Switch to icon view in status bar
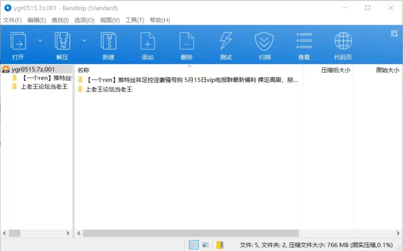Screen dimensions: 403x251 point(206,245)
